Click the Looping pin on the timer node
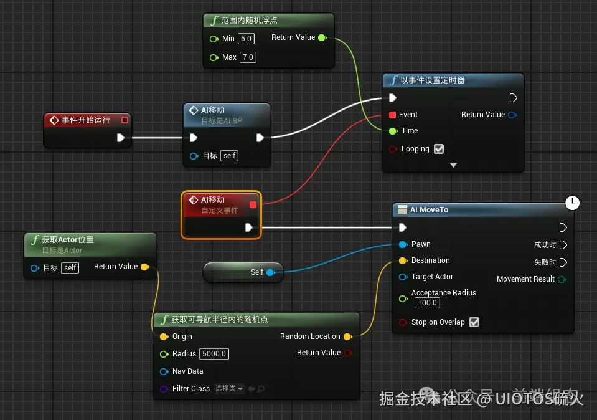 click(x=393, y=149)
